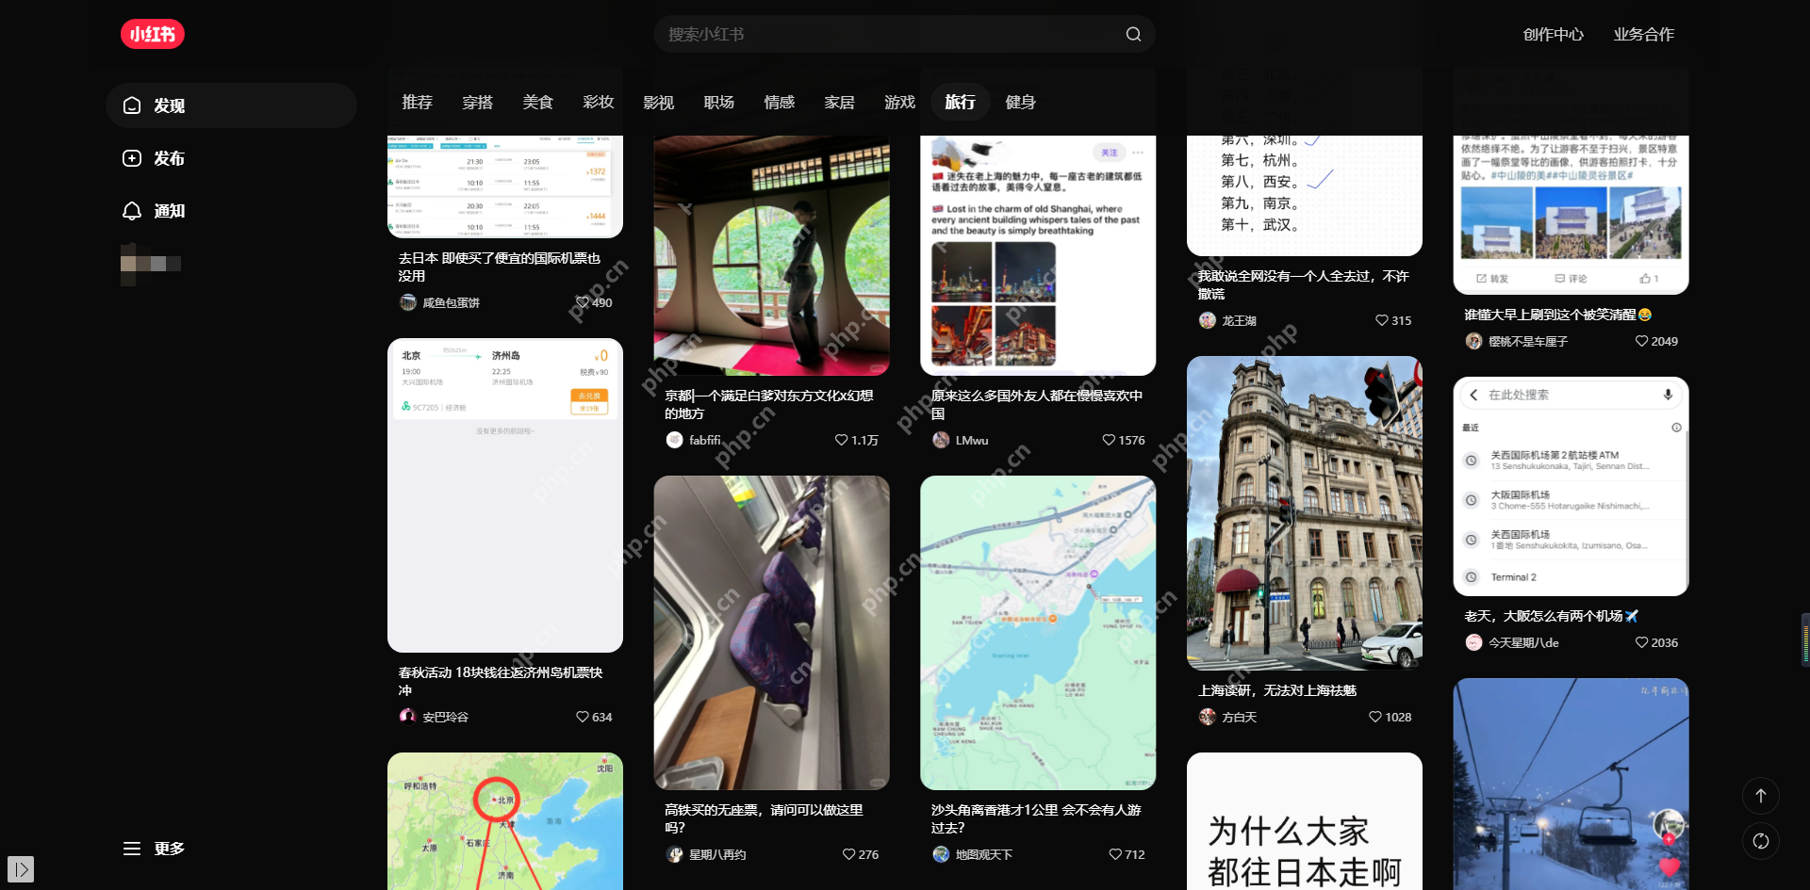Click the search magnifier icon

(1133, 34)
